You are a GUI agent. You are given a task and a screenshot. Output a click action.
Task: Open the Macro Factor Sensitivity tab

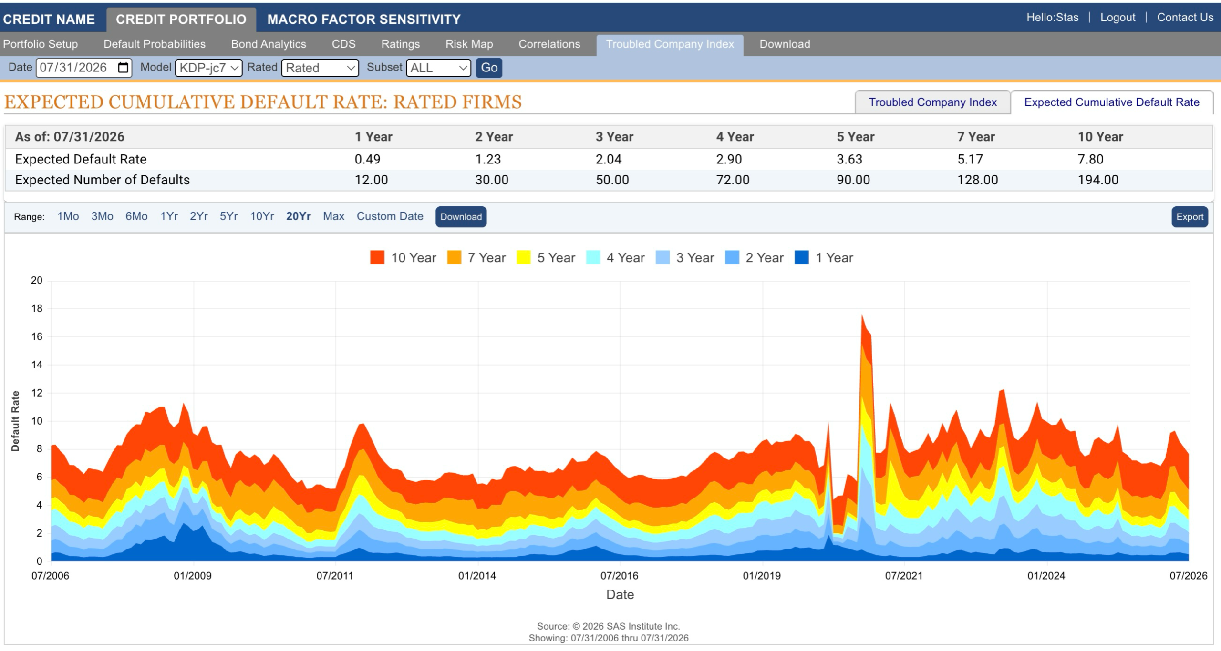(x=364, y=19)
